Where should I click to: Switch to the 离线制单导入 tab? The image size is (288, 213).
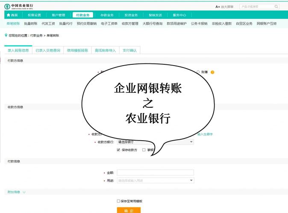[x=105, y=50]
